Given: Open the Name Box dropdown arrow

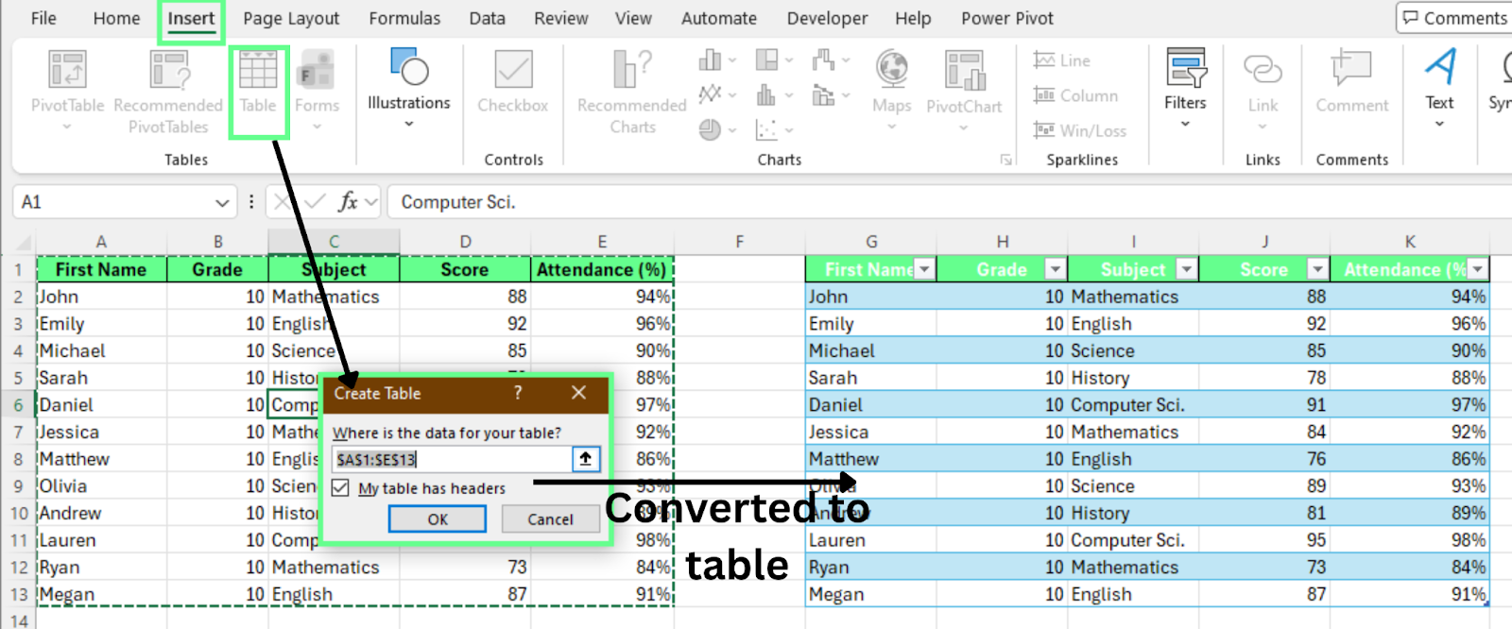Looking at the screenshot, I should pyautogui.click(x=222, y=202).
